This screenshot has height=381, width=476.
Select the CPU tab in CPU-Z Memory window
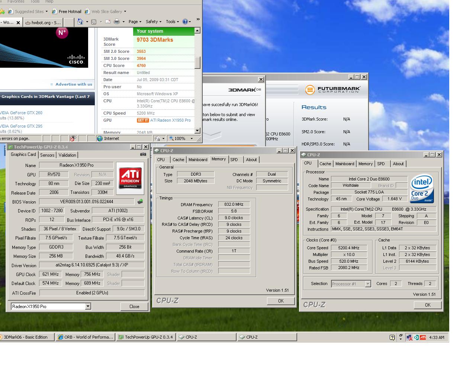coord(161,160)
